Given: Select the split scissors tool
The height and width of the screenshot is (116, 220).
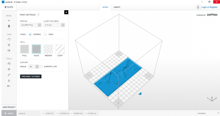Looking at the screenshot, I should click(x=9, y=86).
